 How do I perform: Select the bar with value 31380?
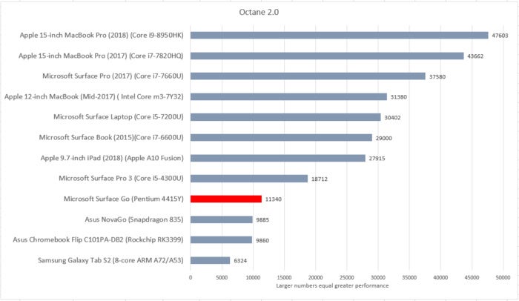(x=288, y=96)
